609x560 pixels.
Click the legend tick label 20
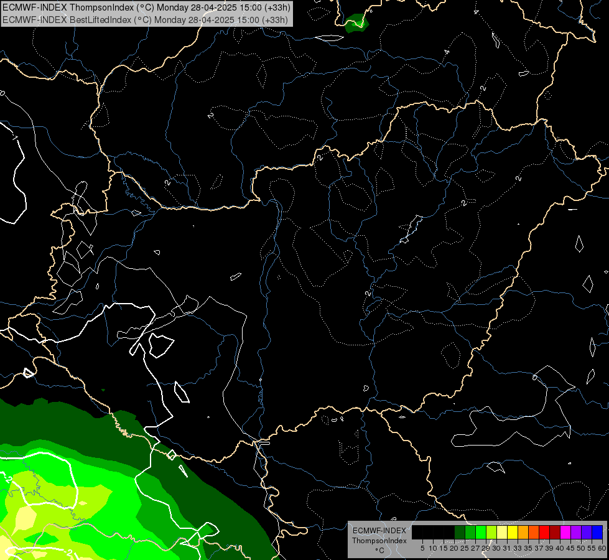[x=455, y=548]
